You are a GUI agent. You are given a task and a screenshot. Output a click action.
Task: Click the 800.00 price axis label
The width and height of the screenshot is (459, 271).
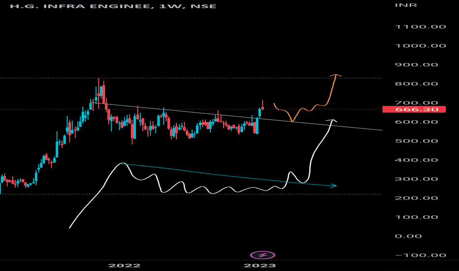tap(417, 84)
